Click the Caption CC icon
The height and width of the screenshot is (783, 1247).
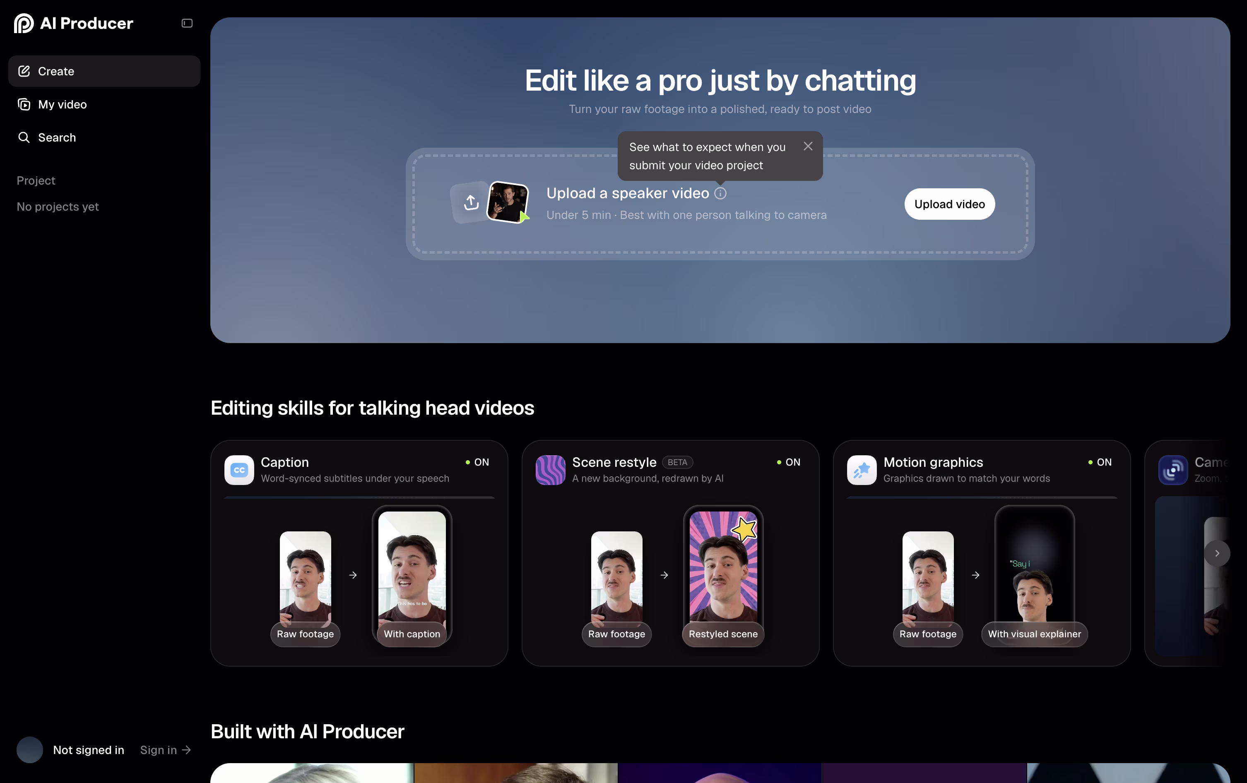coord(239,470)
